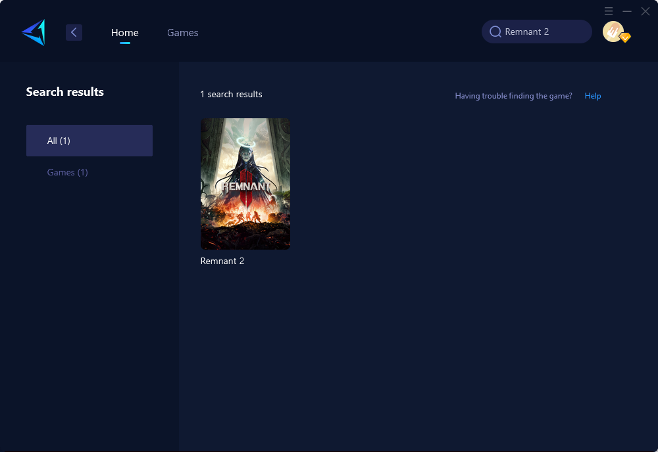Image resolution: width=658 pixels, height=452 pixels.
Task: Open the Remnant 2 cover thumbnail
Action: click(x=245, y=184)
